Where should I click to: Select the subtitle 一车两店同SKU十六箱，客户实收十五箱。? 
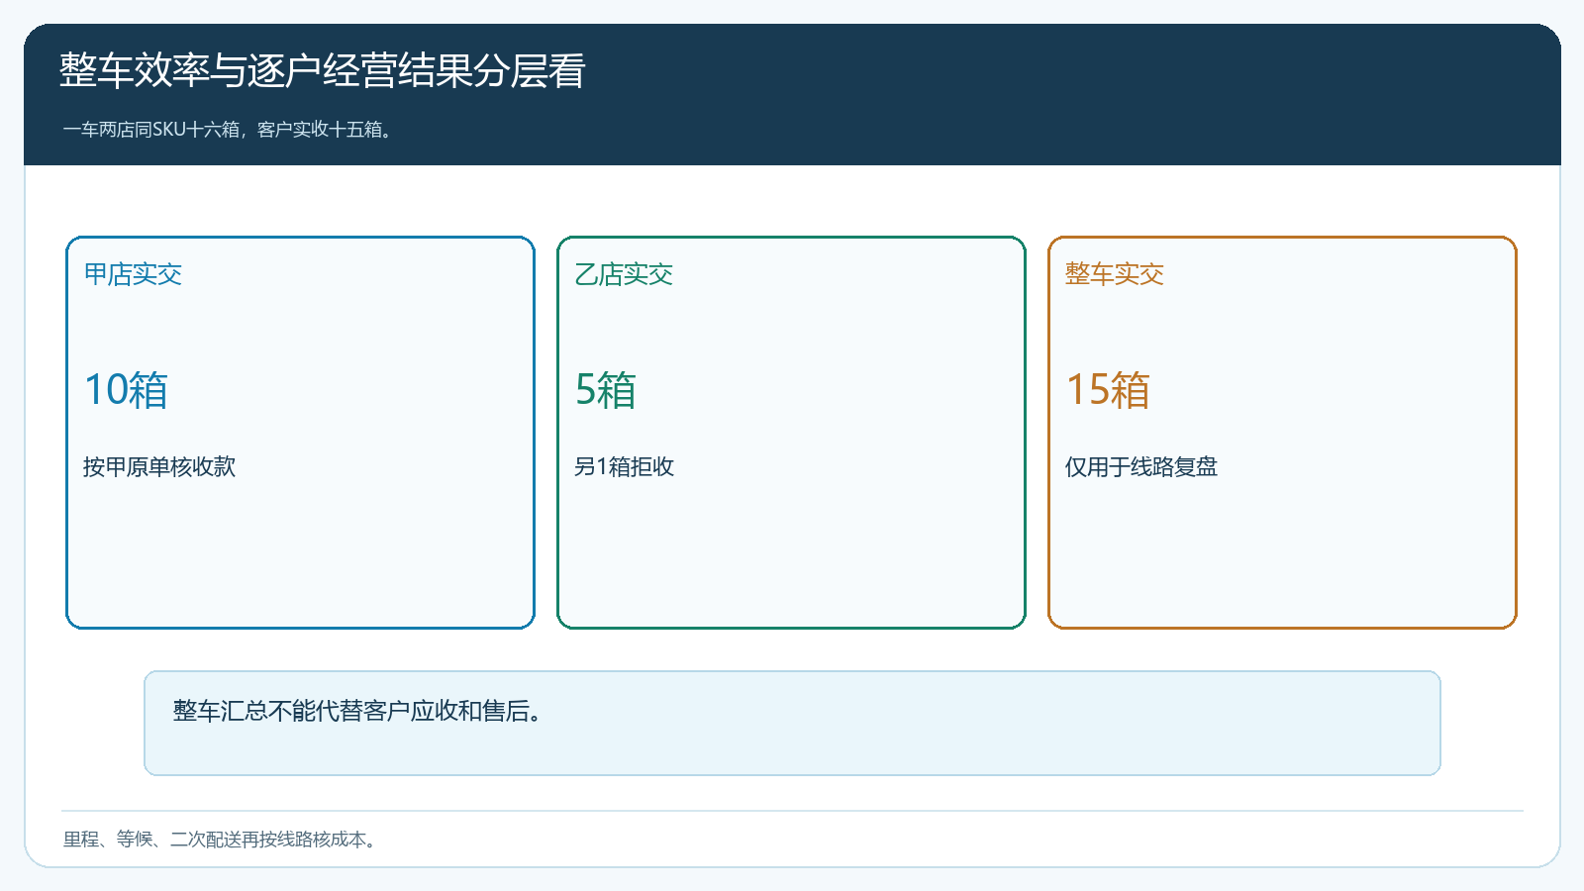coord(230,130)
